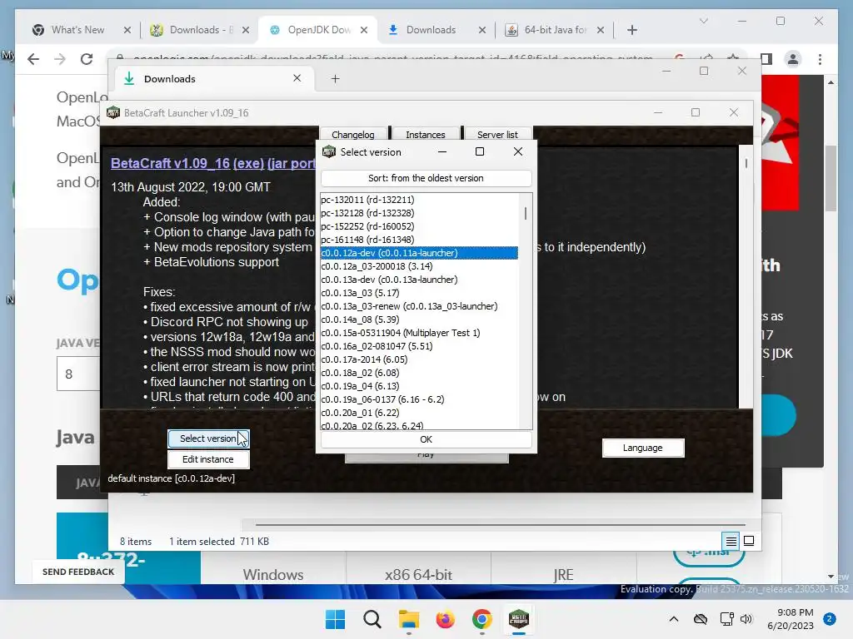The image size is (853, 639).
Task: Confirm version with OK button
Action: pyautogui.click(x=426, y=439)
